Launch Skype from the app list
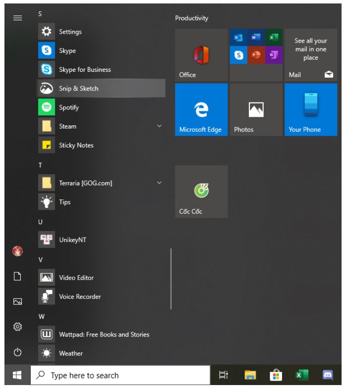This screenshot has height=390, width=349. 101,51
